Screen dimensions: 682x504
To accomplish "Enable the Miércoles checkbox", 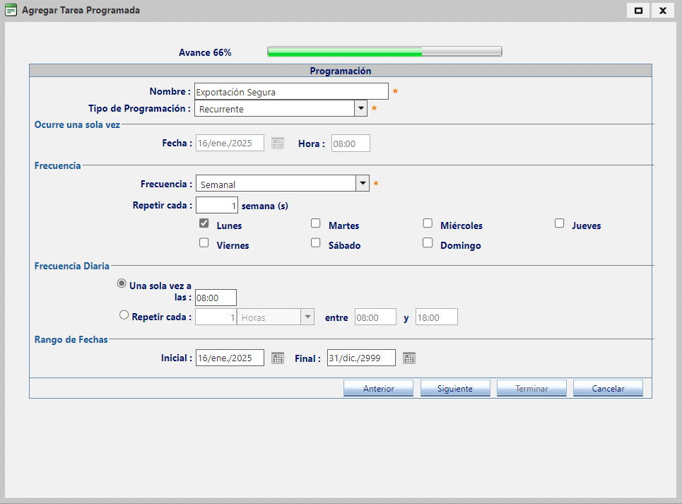I will tap(428, 223).
